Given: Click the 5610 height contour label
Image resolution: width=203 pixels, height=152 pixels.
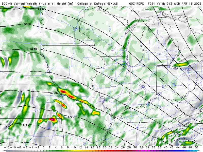Looking at the screenshot, I should click(27, 24).
